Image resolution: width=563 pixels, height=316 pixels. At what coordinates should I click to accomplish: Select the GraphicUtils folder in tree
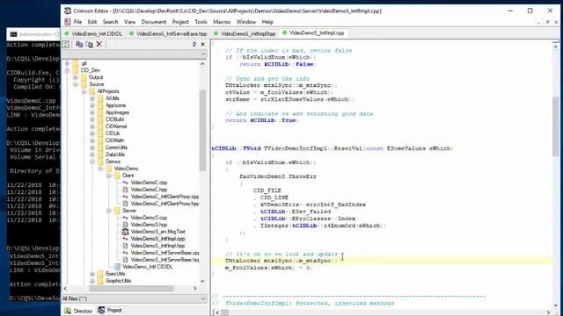(118, 281)
